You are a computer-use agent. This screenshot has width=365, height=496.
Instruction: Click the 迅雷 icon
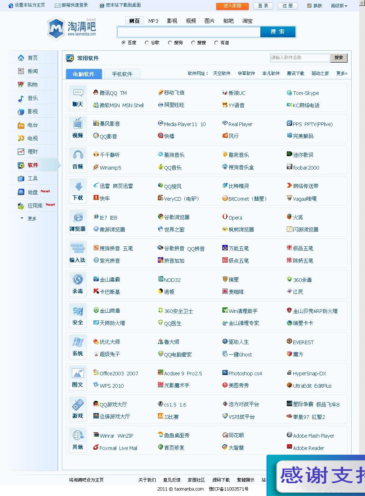[x=96, y=186]
